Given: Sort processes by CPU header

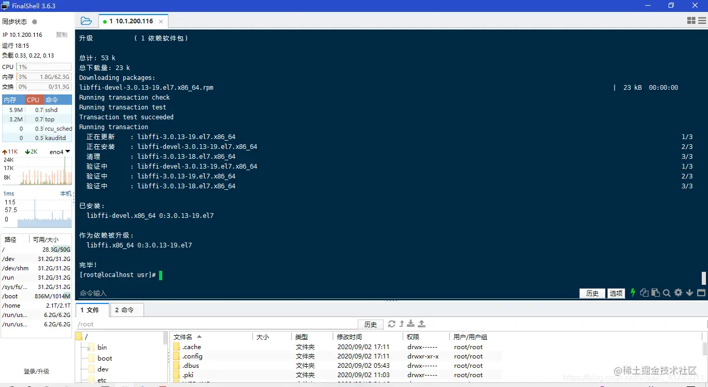Looking at the screenshot, I should click(34, 100).
